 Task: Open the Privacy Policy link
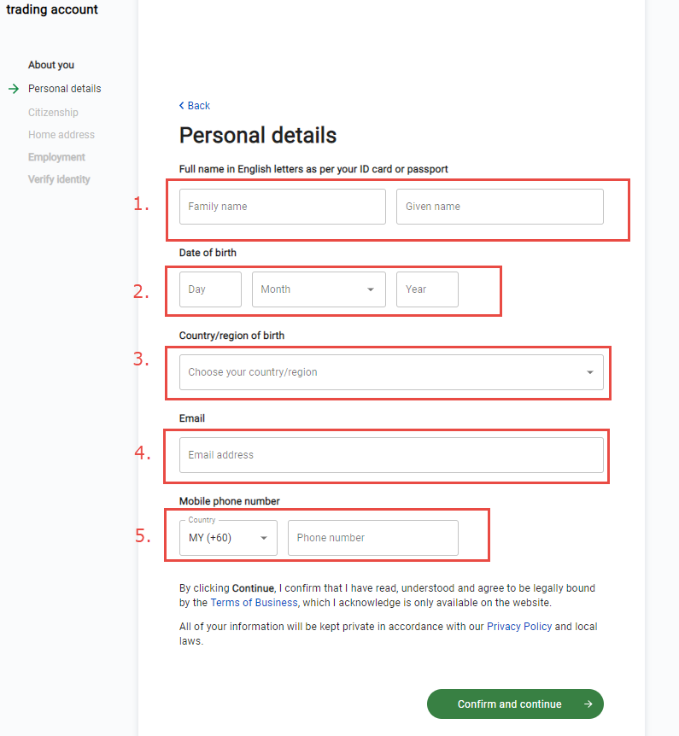[519, 627]
